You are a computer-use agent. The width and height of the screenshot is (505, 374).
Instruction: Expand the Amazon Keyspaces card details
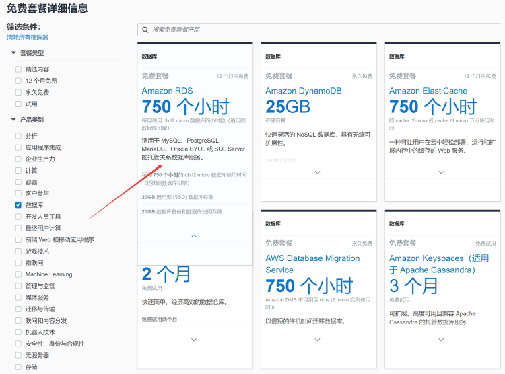[441, 340]
